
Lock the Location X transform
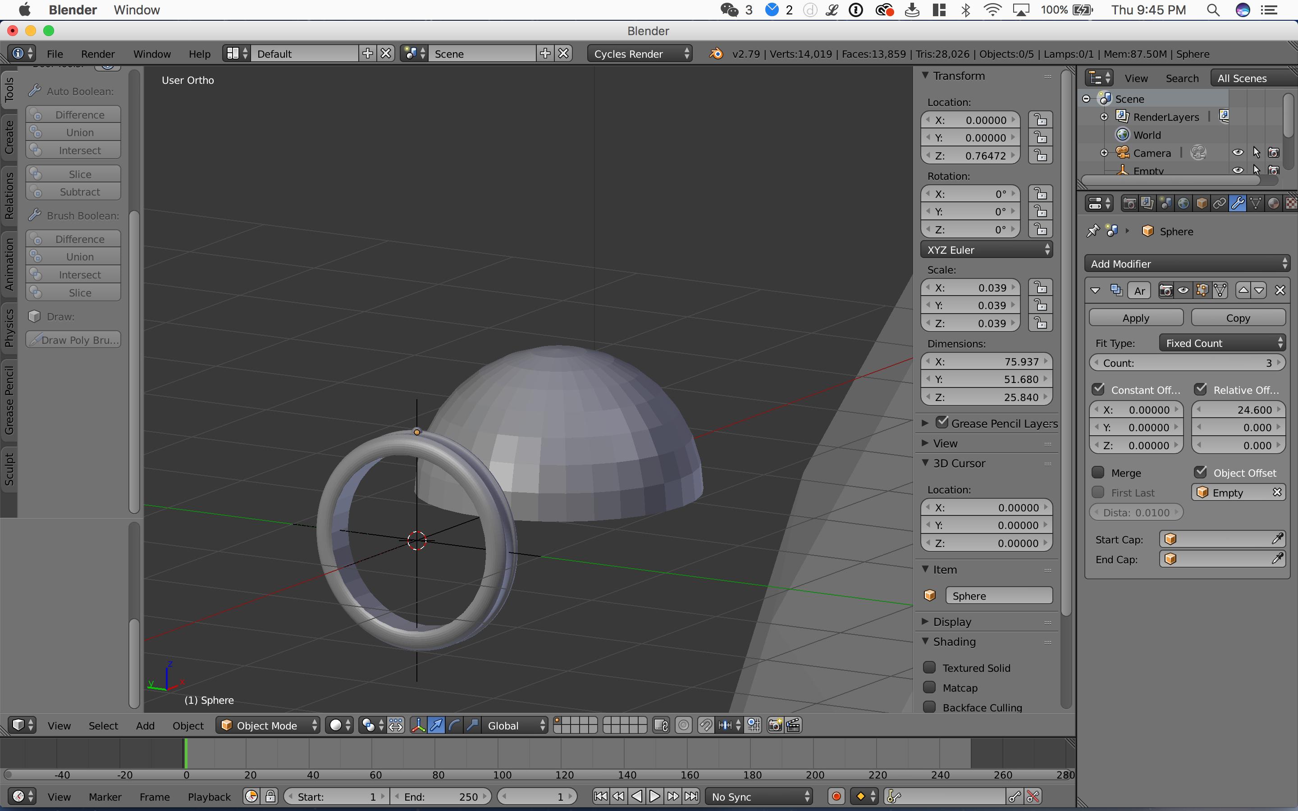[x=1041, y=119]
